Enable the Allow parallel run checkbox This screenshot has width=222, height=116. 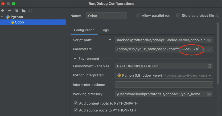click(138, 16)
